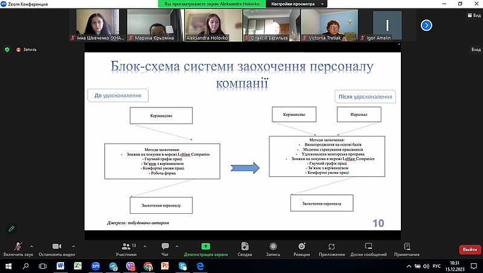Show next participants with blue arrow
The image size is (483, 273).
tap(426, 25)
